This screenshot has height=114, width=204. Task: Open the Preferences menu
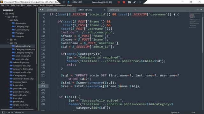(x=60, y=5)
